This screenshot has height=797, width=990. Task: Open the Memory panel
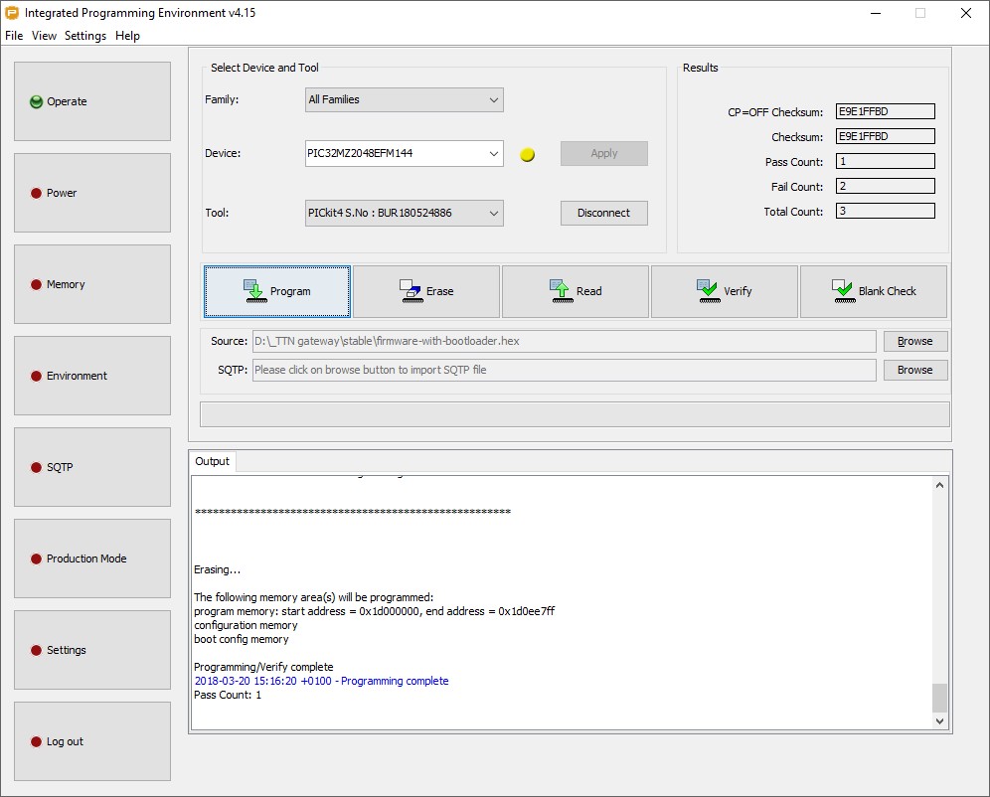click(x=92, y=284)
